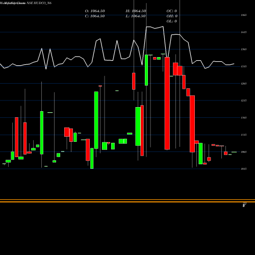This screenshot has height=255, width=255.
Task: Click the 1215 price axis label
Action: click(244, 100)
